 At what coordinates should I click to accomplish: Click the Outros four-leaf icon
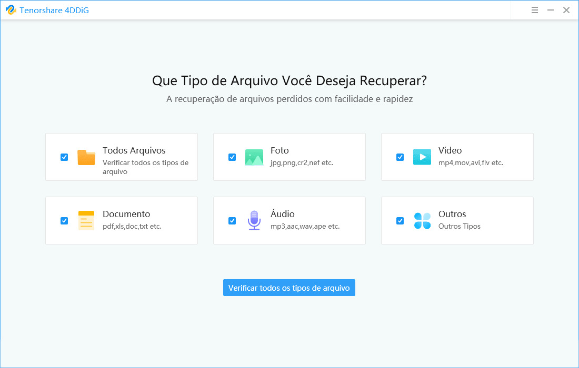422,220
